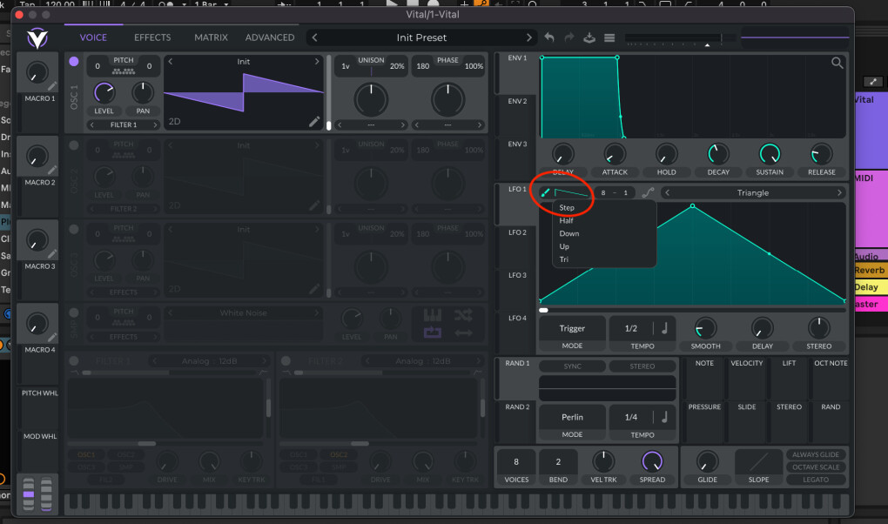Screen dimensions: 888x524
Task: Go to previous preset arrow
Action: point(315,37)
